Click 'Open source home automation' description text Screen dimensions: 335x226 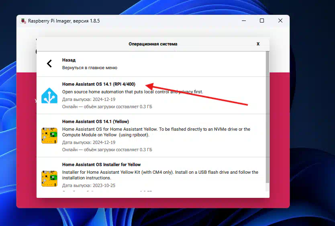(133, 92)
